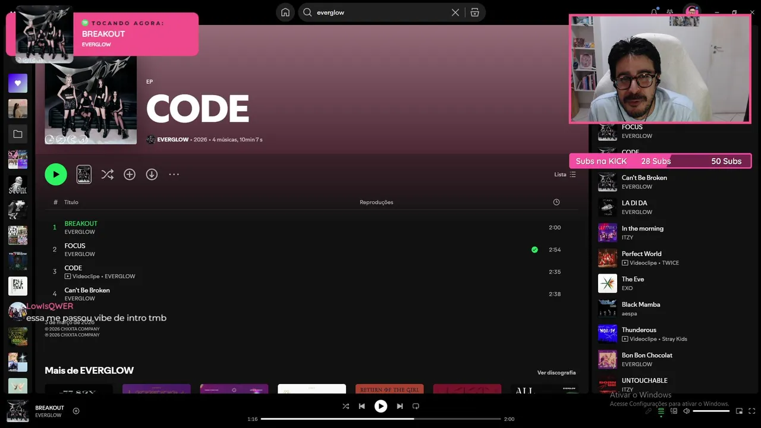This screenshot has width=761, height=428.
Task: Play the CODE EP with green button
Action: (x=56, y=174)
